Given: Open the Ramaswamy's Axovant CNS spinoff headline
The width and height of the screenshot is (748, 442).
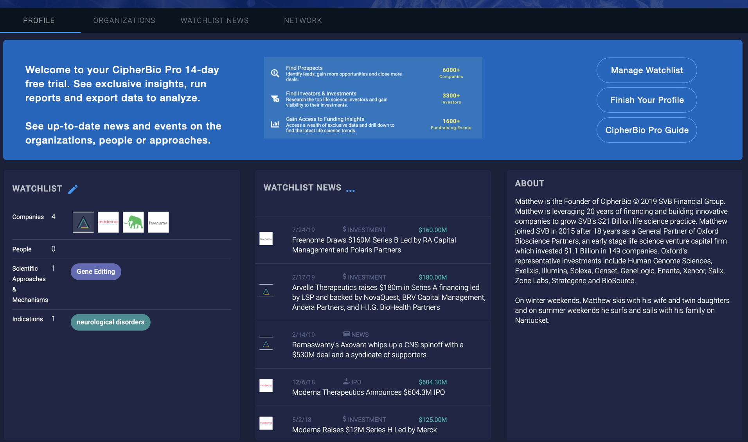Looking at the screenshot, I should click(x=378, y=350).
